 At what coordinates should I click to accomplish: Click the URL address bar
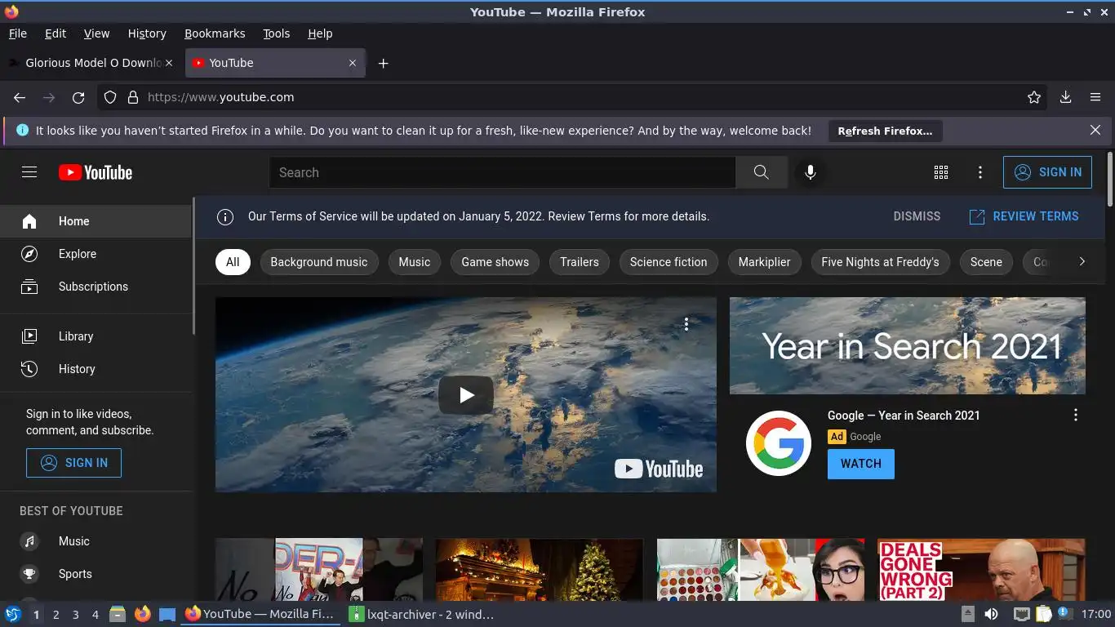coord(571,97)
